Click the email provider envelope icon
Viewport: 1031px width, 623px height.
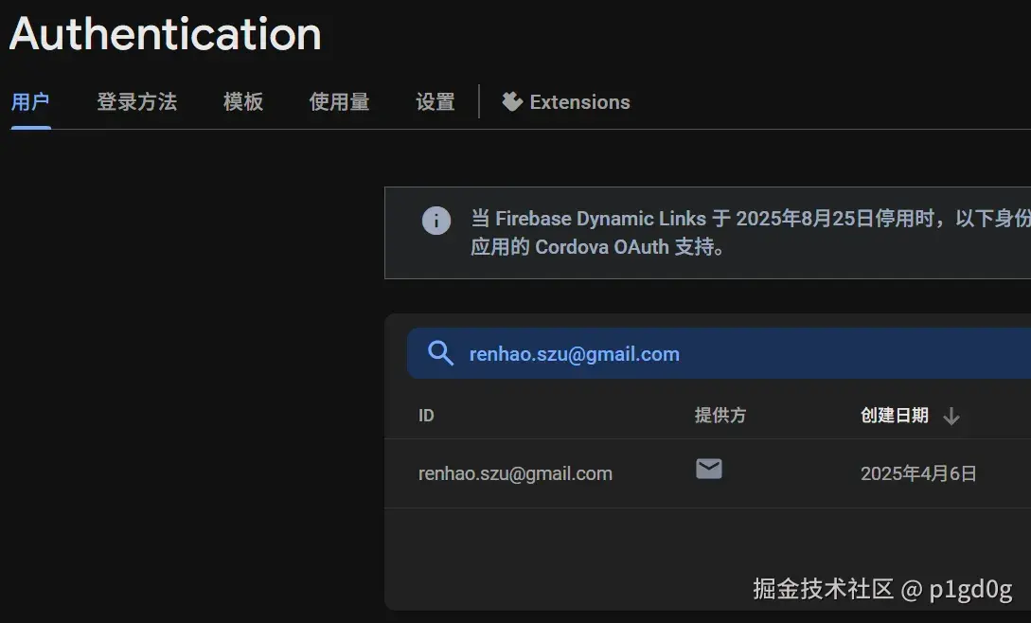(709, 469)
